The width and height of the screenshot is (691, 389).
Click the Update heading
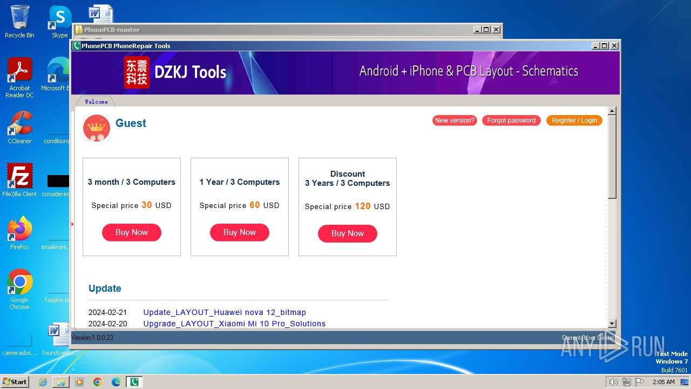[105, 289]
